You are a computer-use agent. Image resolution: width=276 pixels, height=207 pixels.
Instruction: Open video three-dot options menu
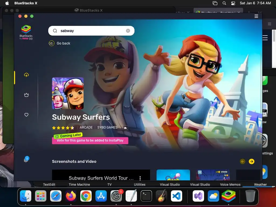(x=140, y=178)
